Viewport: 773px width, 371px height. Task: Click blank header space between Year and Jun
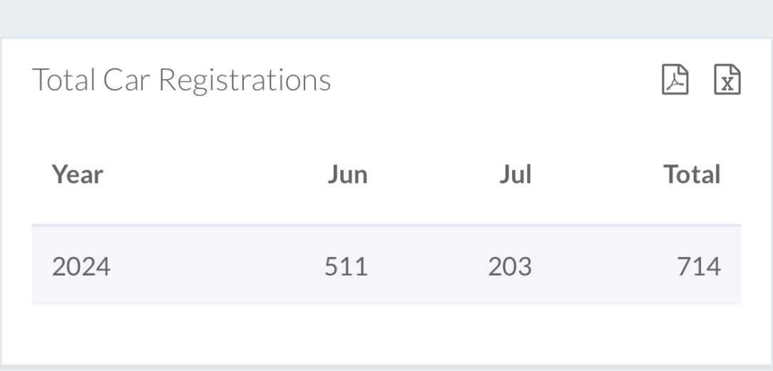click(x=215, y=174)
